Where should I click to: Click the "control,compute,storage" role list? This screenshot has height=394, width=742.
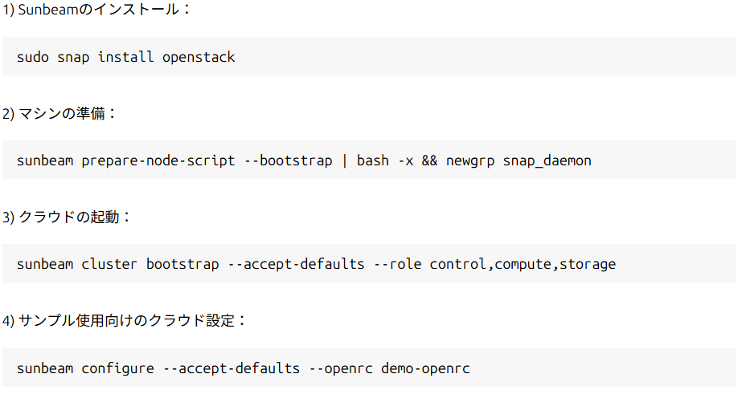click(x=523, y=264)
